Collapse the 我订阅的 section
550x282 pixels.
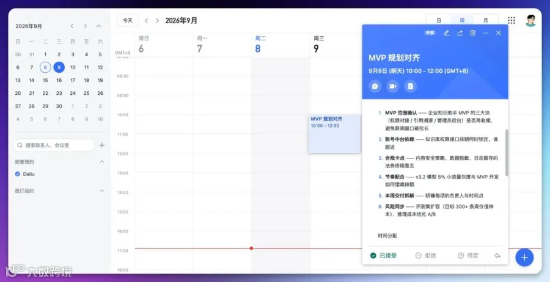point(101,191)
